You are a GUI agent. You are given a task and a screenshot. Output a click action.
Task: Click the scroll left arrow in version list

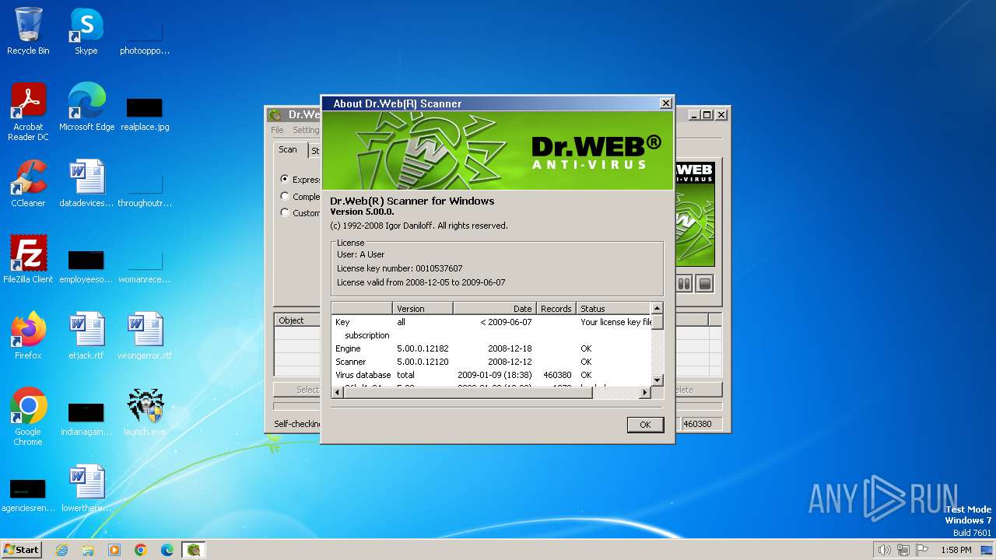[x=338, y=393]
